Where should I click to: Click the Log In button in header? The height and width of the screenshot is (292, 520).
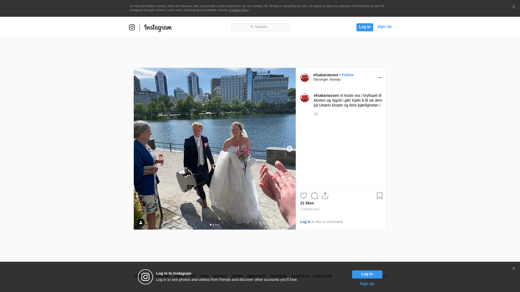click(365, 27)
